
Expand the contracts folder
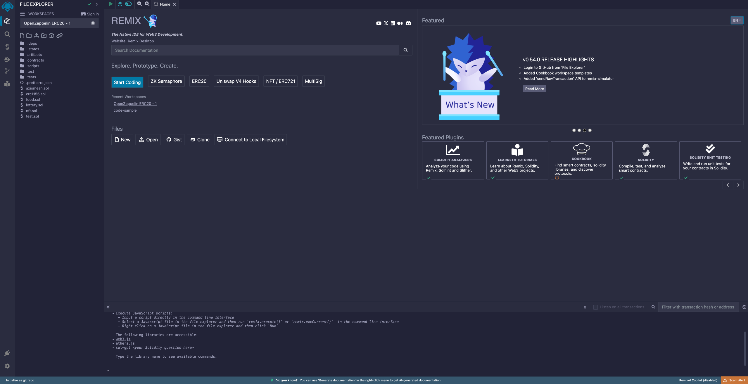(36, 60)
